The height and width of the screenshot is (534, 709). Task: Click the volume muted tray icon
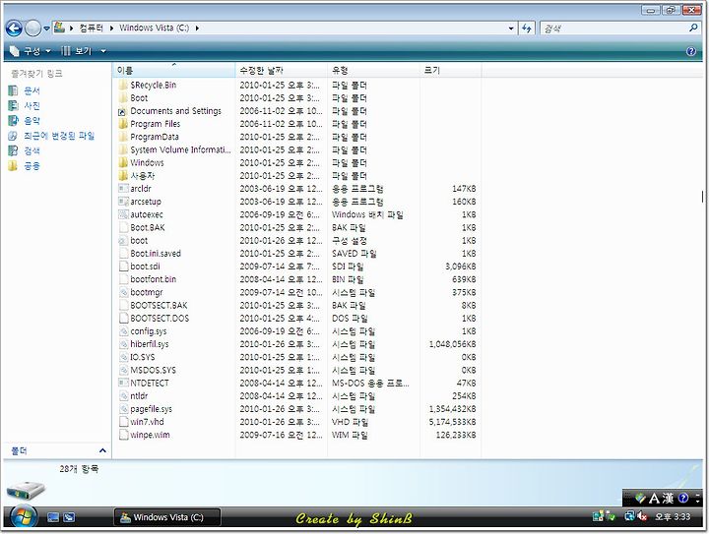(x=642, y=516)
